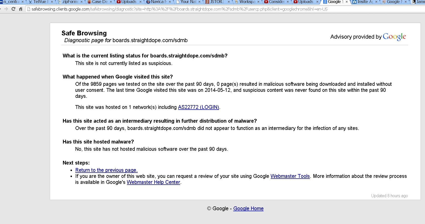The width and height of the screenshot is (425, 224).
Task: Switch to the Navica tab
Action: click(x=157, y=2)
